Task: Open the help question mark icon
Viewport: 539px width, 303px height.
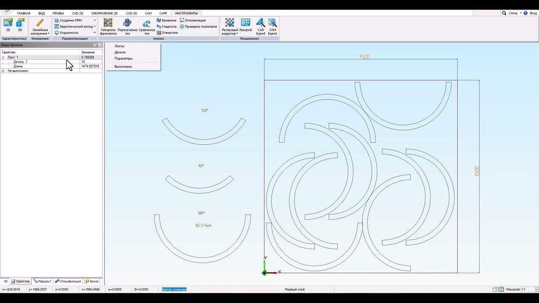Action: pos(526,13)
